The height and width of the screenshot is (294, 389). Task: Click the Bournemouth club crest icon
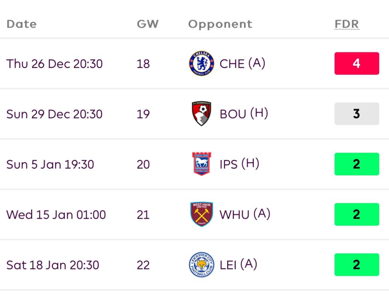[201, 114]
